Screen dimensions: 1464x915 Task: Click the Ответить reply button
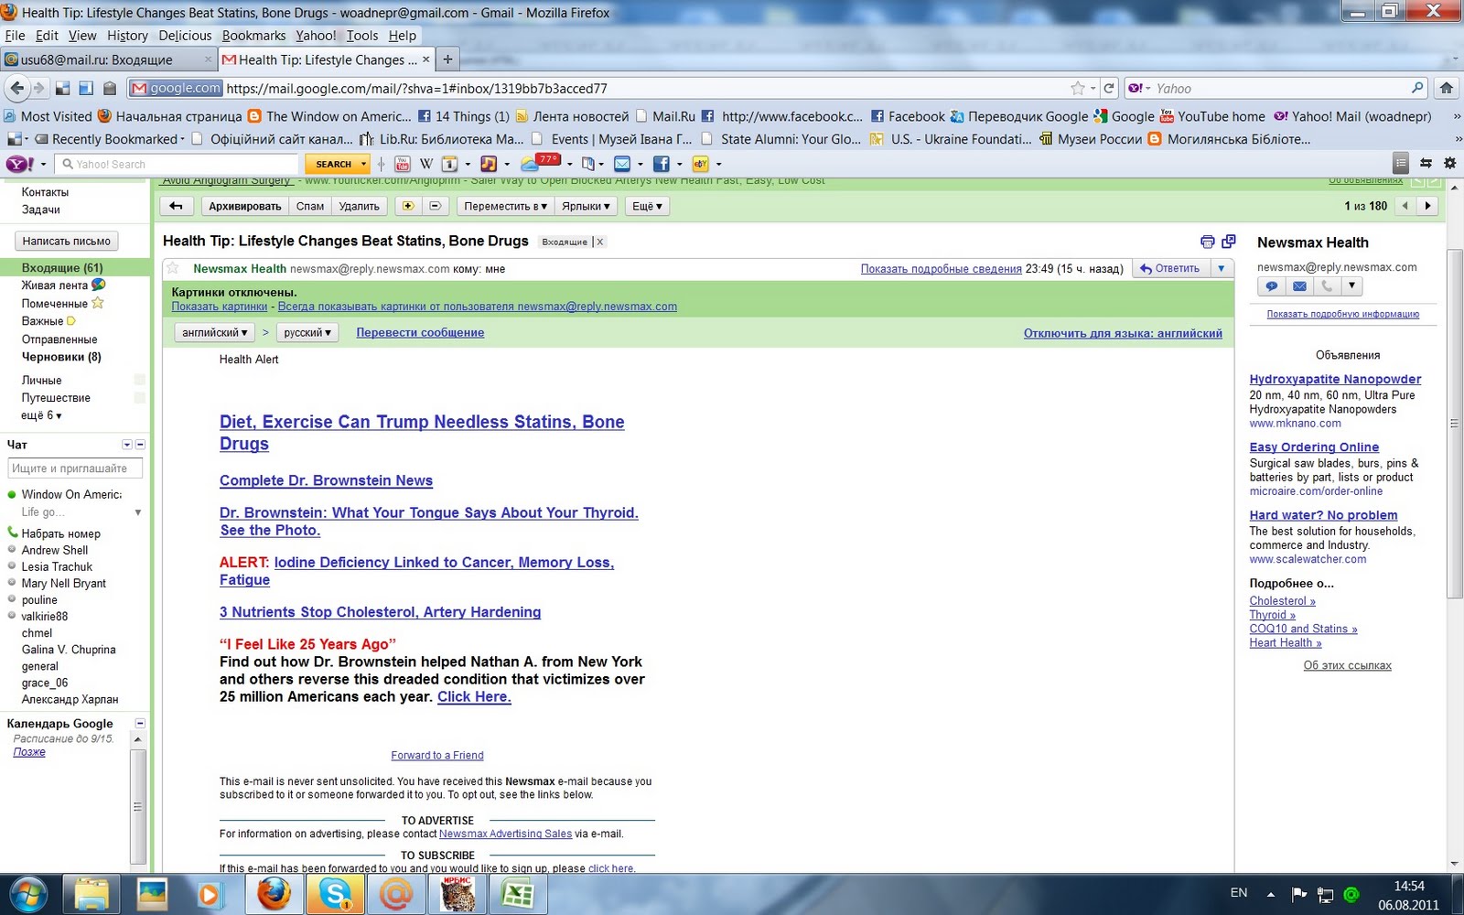1170,268
